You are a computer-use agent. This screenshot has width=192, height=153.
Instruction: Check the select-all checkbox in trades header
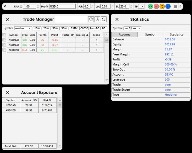tap(4, 35)
